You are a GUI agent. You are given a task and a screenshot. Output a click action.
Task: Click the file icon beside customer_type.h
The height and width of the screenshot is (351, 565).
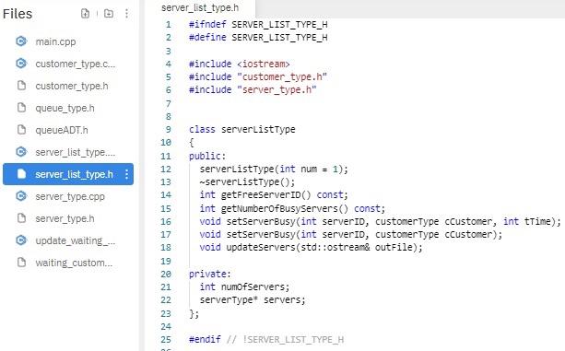click(x=21, y=86)
